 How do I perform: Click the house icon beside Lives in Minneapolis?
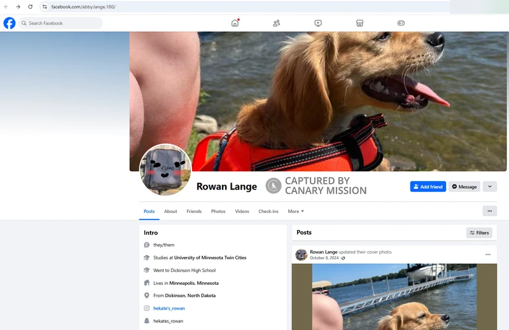coord(147,283)
